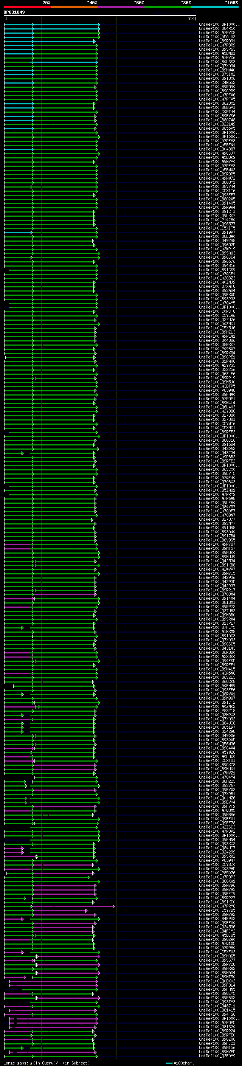Pick the UniRef100_B9IDR8 hit
The width and height of the screenshot is (242, 1066).
pos(217,528)
